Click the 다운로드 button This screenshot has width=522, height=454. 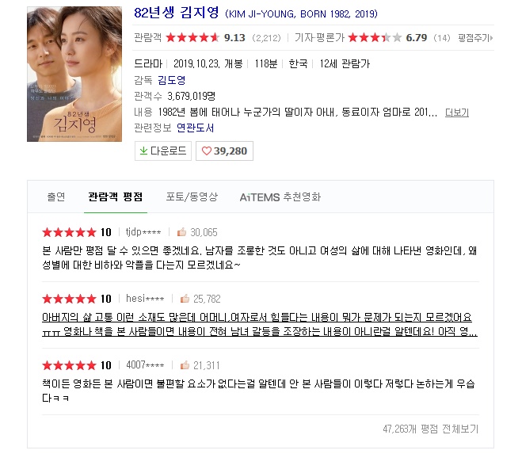tap(163, 151)
